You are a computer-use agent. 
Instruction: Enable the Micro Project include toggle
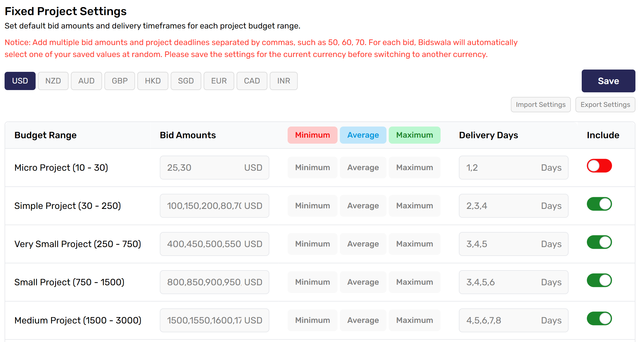point(599,166)
